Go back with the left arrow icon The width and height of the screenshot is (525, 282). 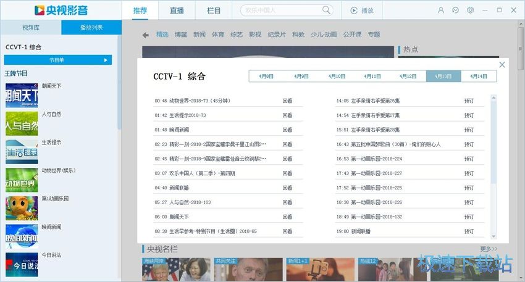pos(145,35)
